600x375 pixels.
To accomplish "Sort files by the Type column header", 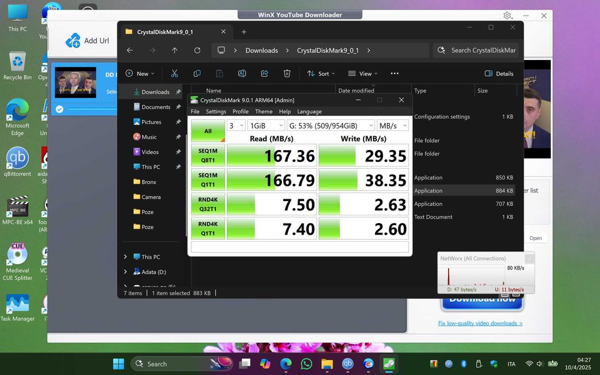I will click(420, 91).
